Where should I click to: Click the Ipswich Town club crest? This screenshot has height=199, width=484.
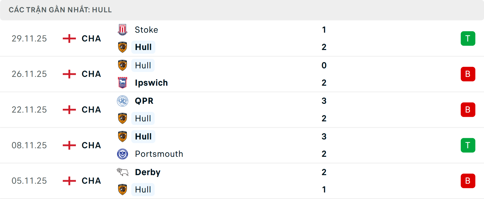(123, 83)
